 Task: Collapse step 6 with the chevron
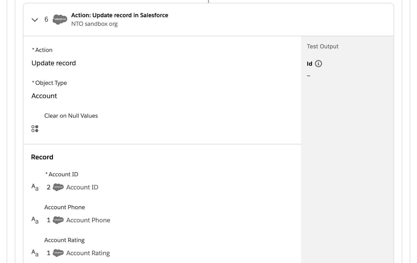[x=35, y=20]
